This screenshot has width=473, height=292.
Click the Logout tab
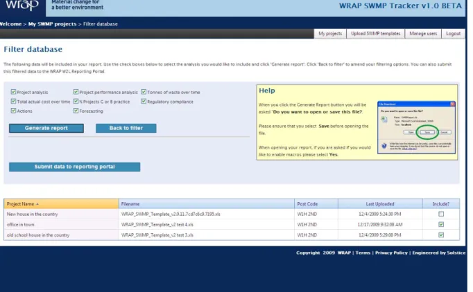point(453,33)
